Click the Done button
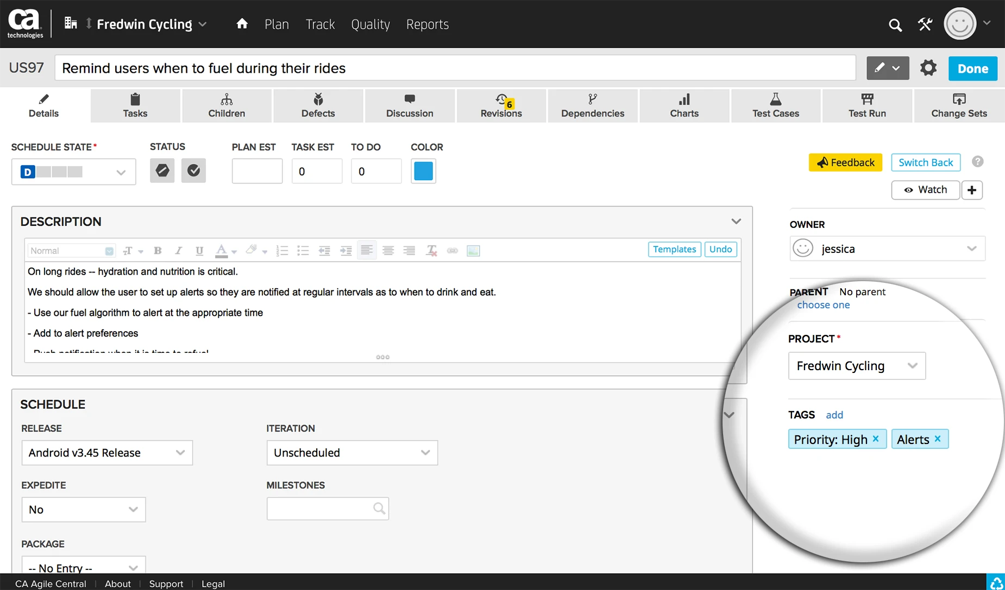1005x590 pixels. [973, 68]
